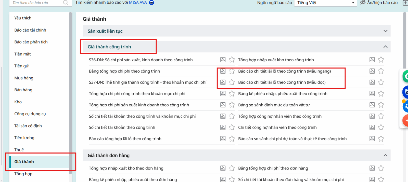Click the Tìm theo tên báo cáo search field
The image size is (408, 182).
[36, 3]
